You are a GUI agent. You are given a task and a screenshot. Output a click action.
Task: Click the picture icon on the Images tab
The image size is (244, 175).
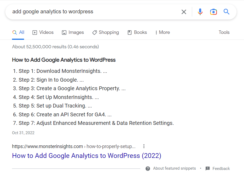pos(64,32)
